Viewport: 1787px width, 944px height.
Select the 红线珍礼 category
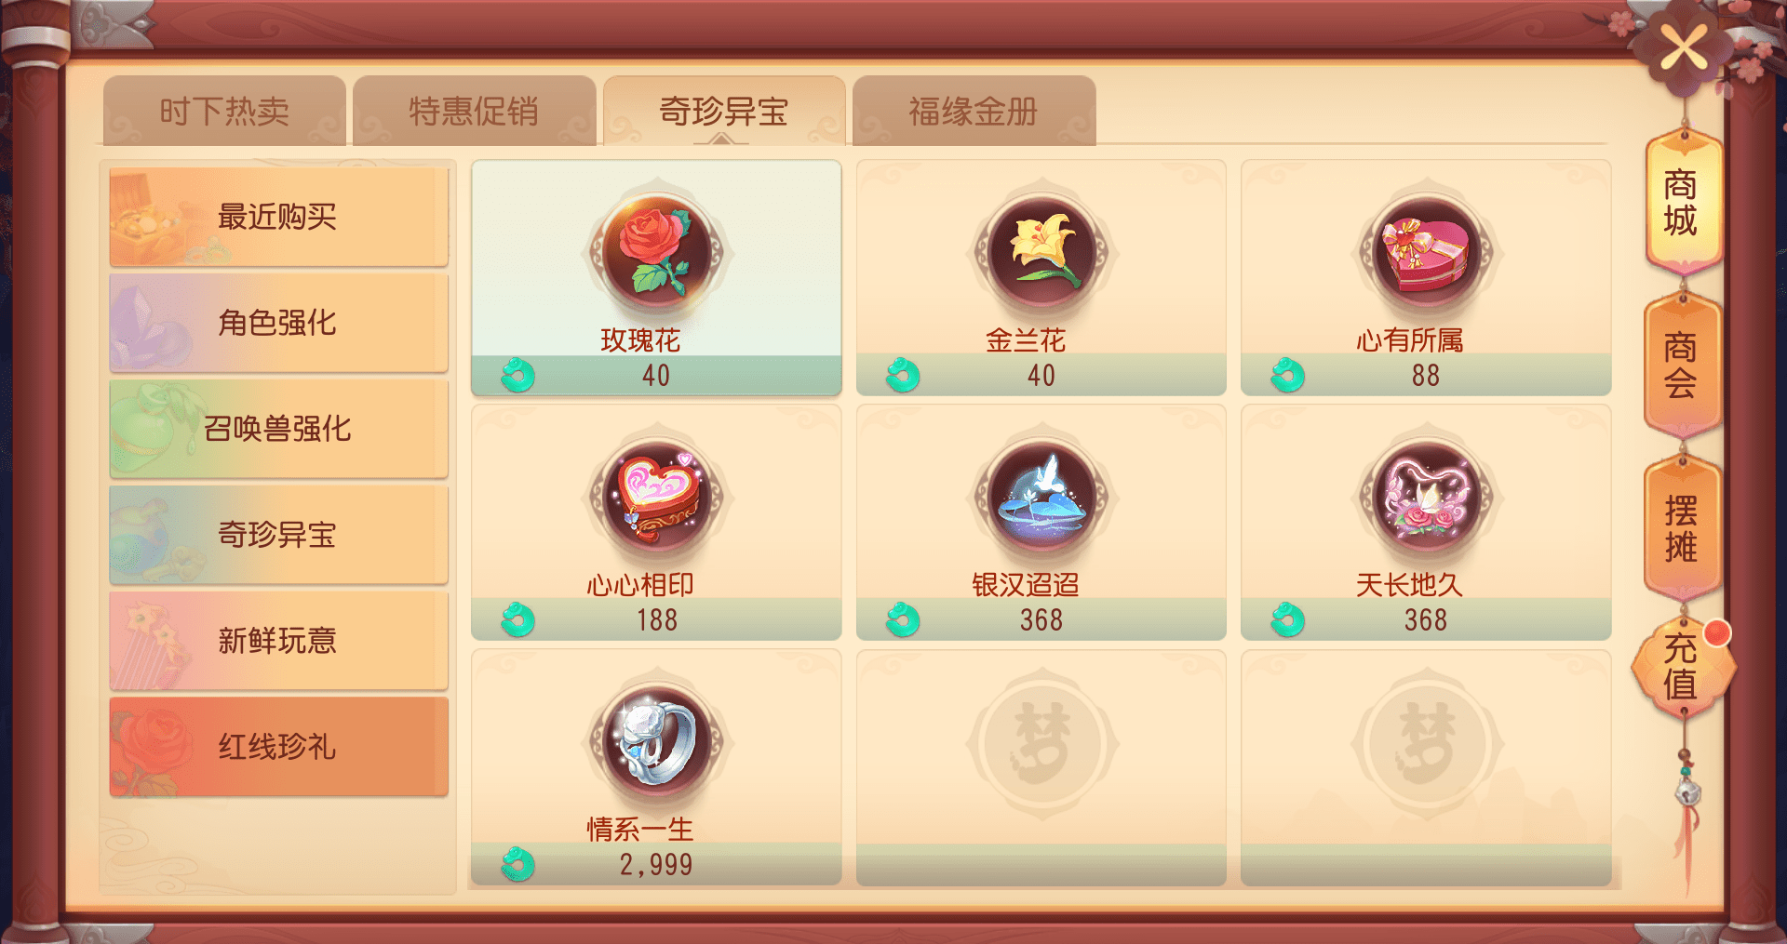click(x=278, y=747)
